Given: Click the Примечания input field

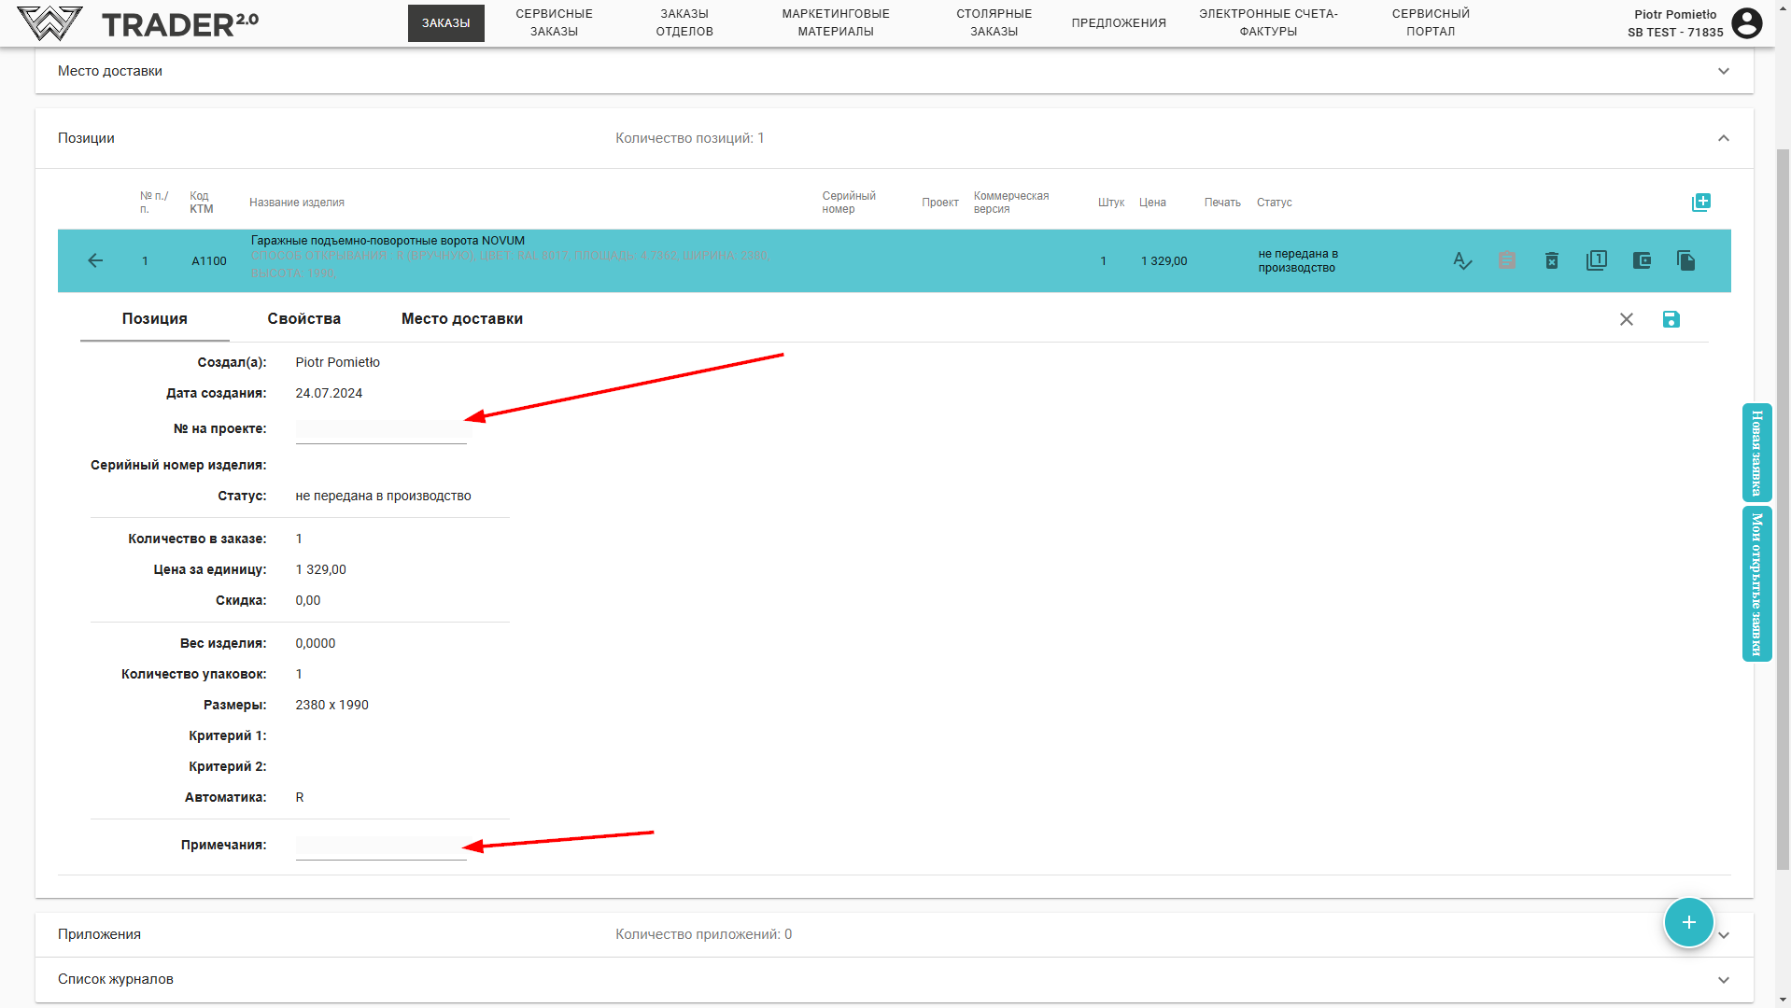Looking at the screenshot, I should click(380, 847).
